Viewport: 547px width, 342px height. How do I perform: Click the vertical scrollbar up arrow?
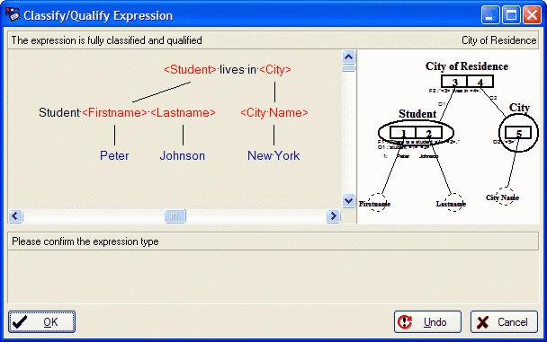pos(348,57)
